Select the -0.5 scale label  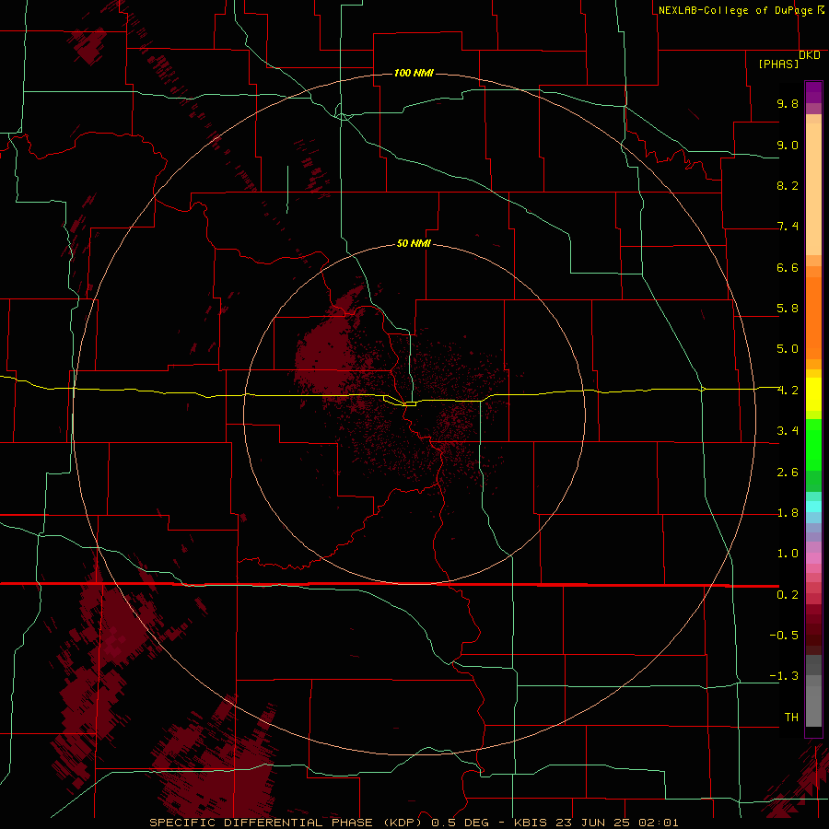784,636
